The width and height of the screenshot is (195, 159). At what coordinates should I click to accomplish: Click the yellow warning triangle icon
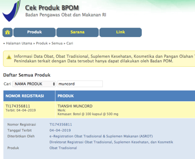9,57
